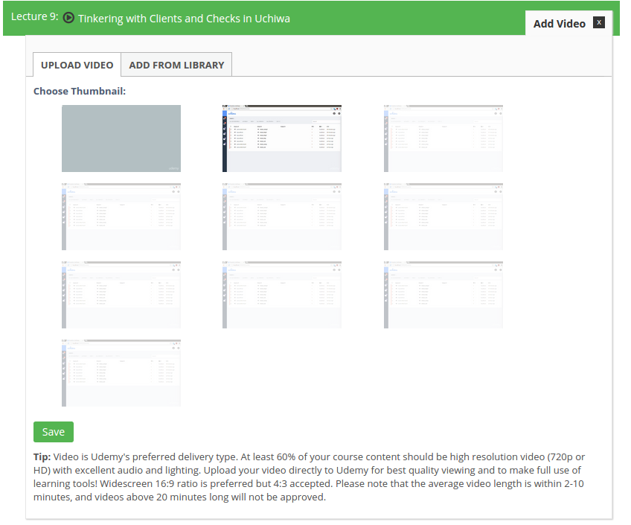The height and width of the screenshot is (525, 631).
Task: Choose the left thumbnail in third row
Action: tap(121, 295)
